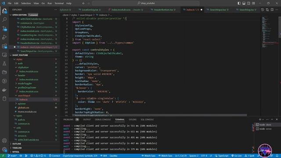Open the File menu

(x=10, y=3)
